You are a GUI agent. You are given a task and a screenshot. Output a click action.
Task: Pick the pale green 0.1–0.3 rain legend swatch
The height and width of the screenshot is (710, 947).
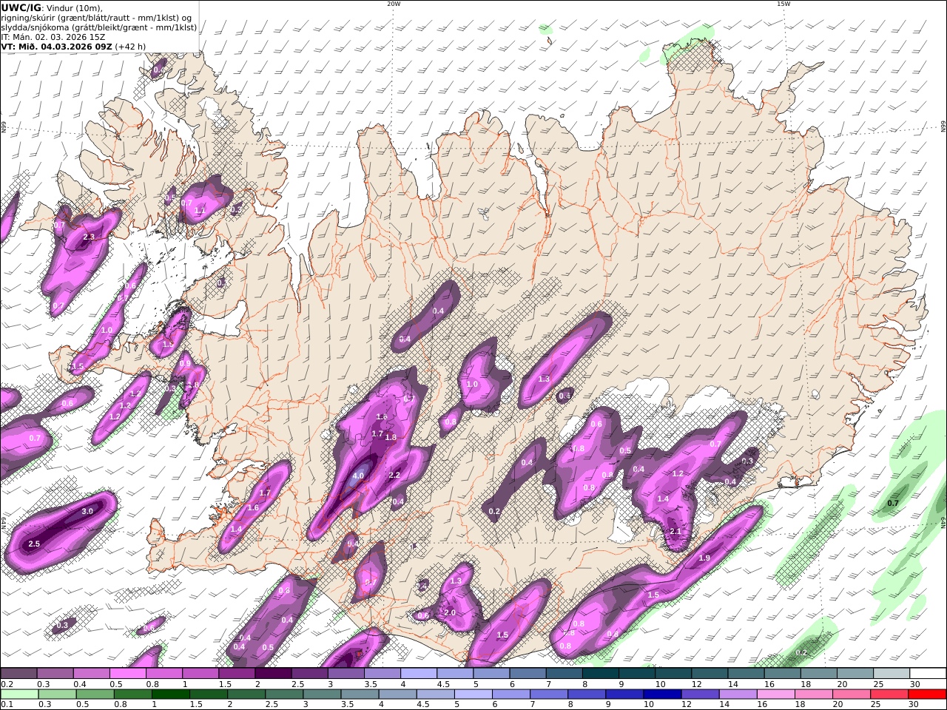pyautogui.click(x=18, y=694)
